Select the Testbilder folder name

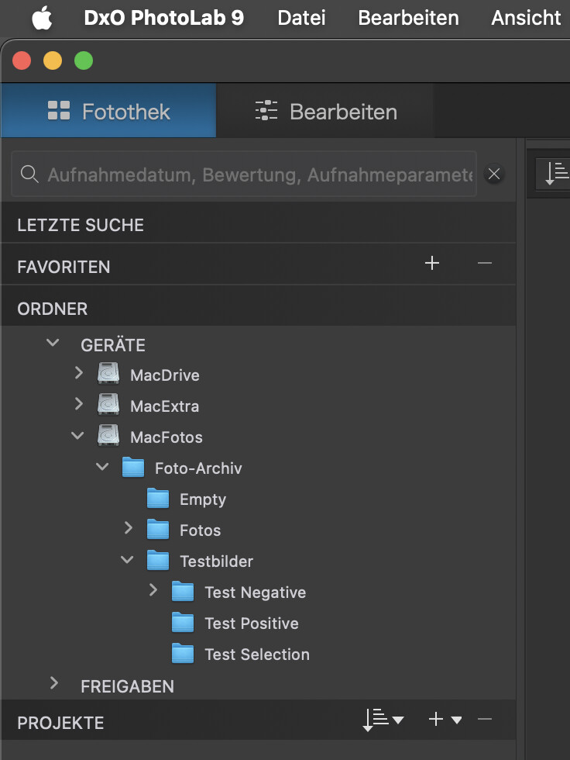(x=216, y=561)
